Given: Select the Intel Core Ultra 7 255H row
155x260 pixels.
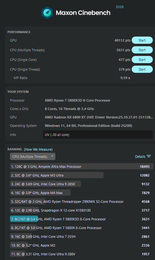Looking at the screenshot, I should click(82, 237).
